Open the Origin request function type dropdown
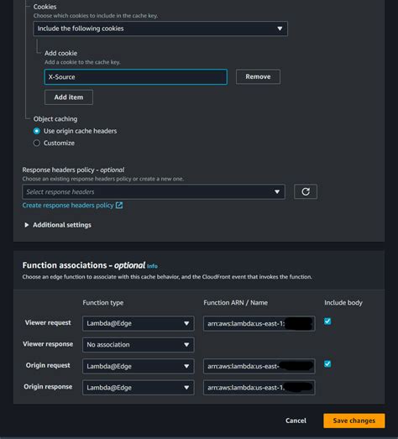Screen dimensions: 398x439 click(138, 366)
